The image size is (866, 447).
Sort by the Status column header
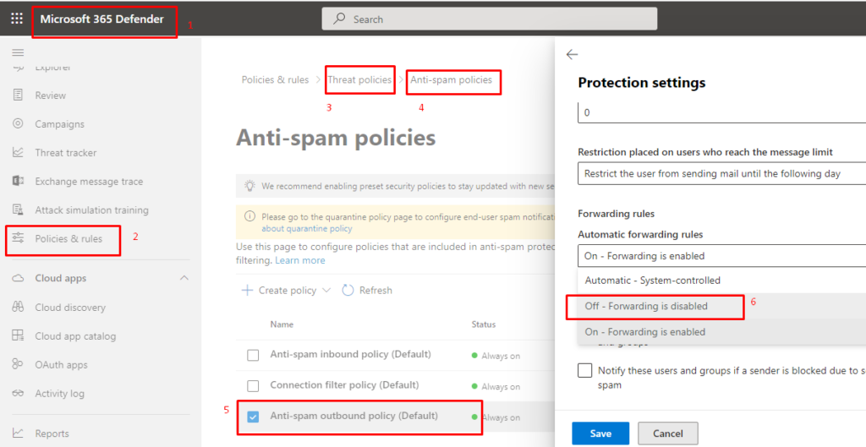[483, 324]
